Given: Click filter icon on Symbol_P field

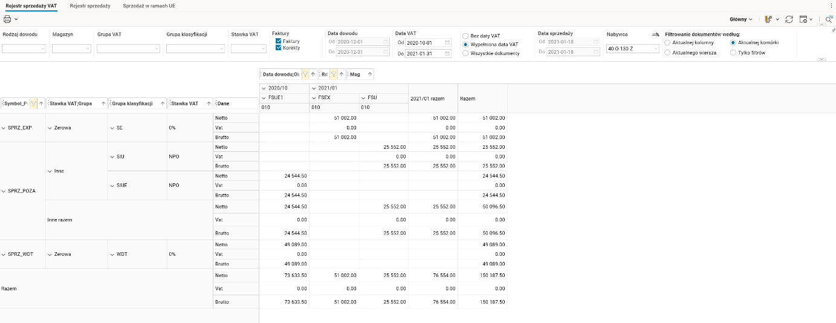Looking at the screenshot, I should click(x=33, y=103).
